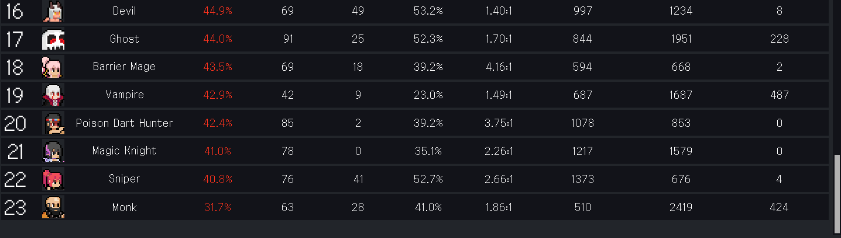
Task: Select the Sniper name text
Action: point(124,179)
